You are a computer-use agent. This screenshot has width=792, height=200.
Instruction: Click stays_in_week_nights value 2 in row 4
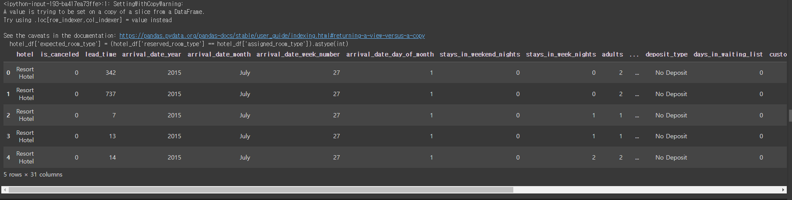pos(594,157)
